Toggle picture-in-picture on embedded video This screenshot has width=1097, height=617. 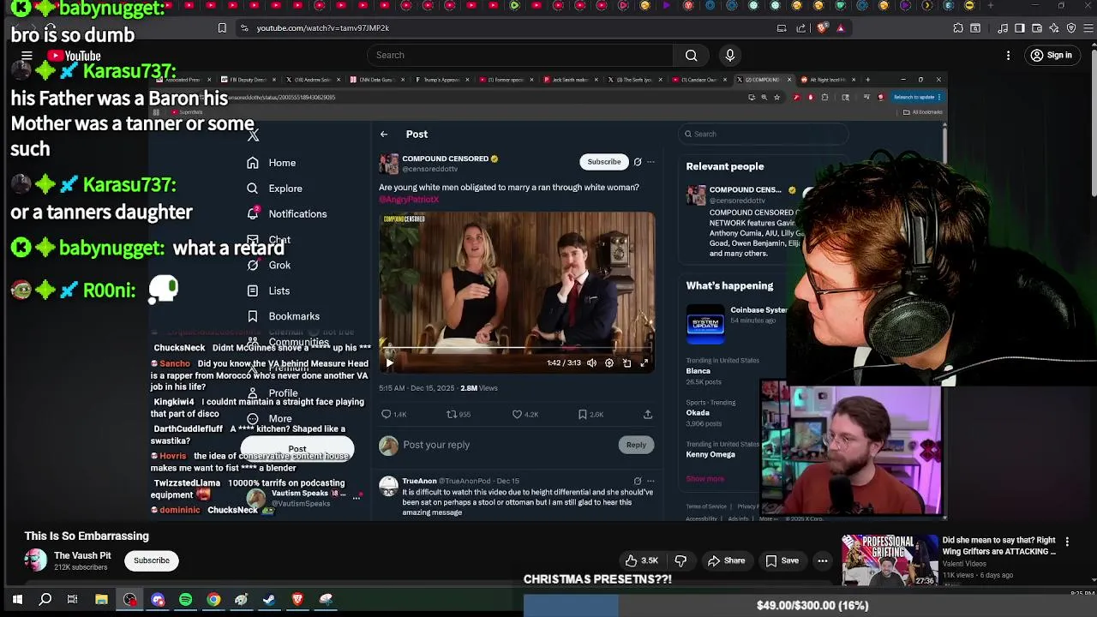(x=626, y=363)
